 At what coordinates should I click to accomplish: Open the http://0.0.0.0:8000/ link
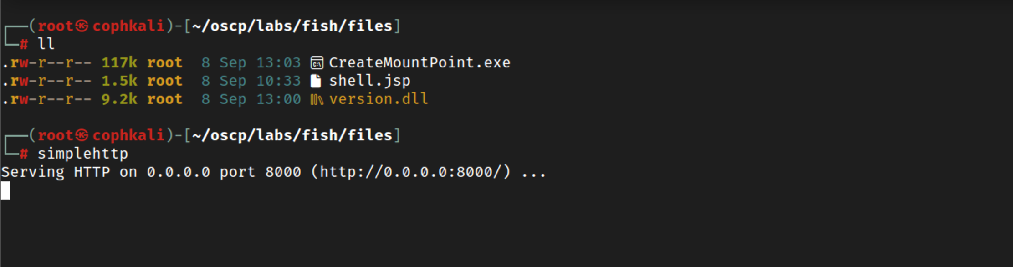[410, 172]
